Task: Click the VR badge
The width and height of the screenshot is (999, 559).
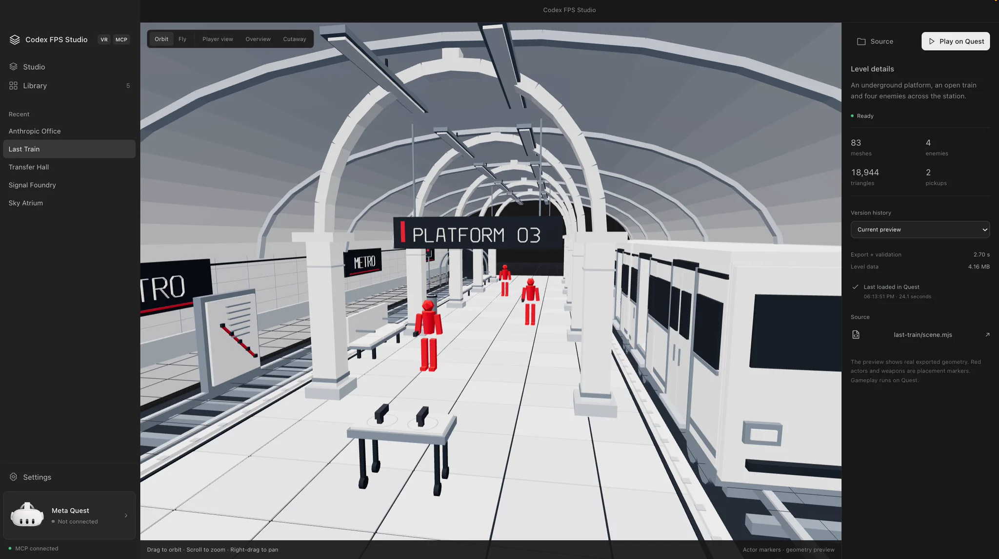Action: click(104, 39)
